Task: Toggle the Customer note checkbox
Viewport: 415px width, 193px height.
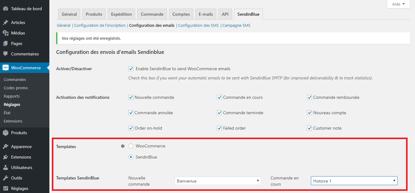Action: pyautogui.click(x=309, y=128)
